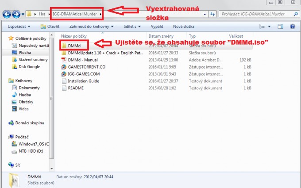Expand arrow after IGG-DRAMAtical.Murder breadcrumb
Viewport: 301px width, 188px height.
point(100,14)
